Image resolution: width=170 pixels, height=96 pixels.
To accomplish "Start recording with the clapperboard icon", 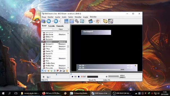I will point(91,21).
